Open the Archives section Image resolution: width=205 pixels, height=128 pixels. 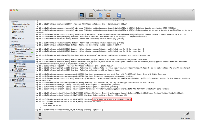pyautogui.click(x=108, y=16)
